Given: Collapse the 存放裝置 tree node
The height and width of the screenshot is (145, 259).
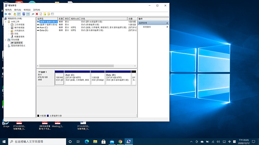Looking at the screenshot, I should point(6,40).
